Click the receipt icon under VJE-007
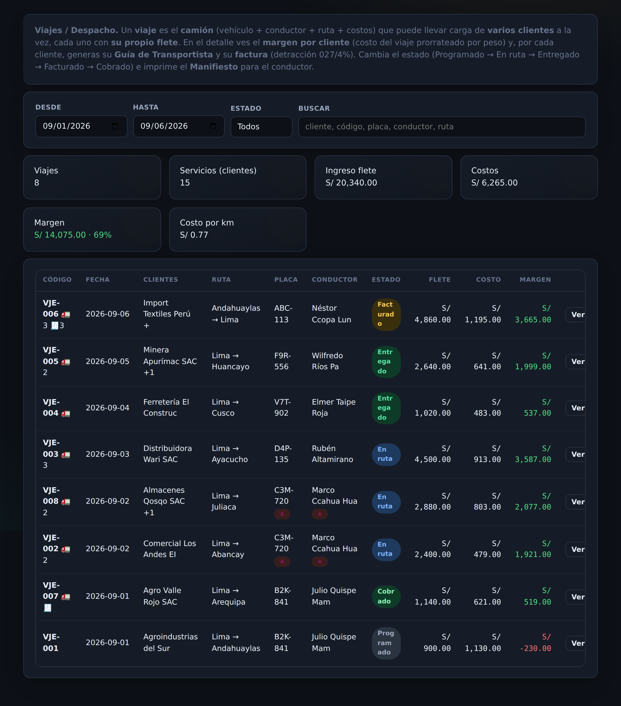The width and height of the screenshot is (621, 706). click(x=47, y=608)
